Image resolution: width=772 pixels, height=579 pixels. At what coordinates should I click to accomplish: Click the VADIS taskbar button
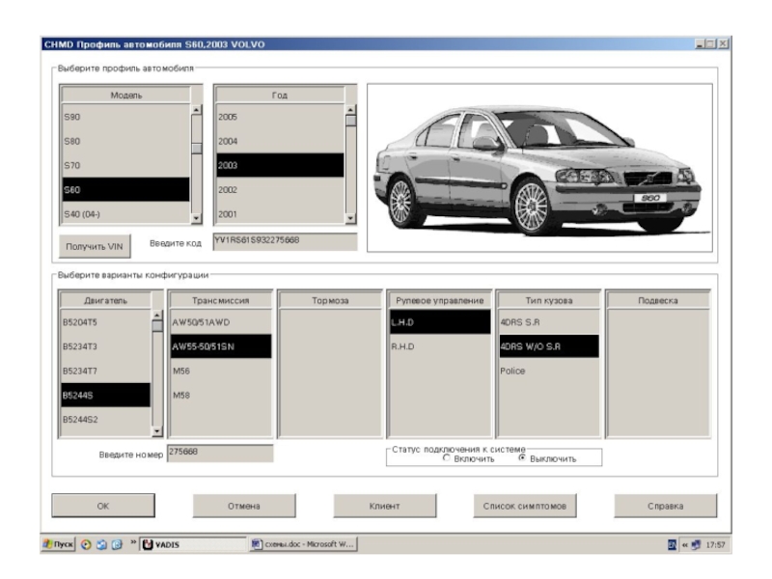pos(192,544)
